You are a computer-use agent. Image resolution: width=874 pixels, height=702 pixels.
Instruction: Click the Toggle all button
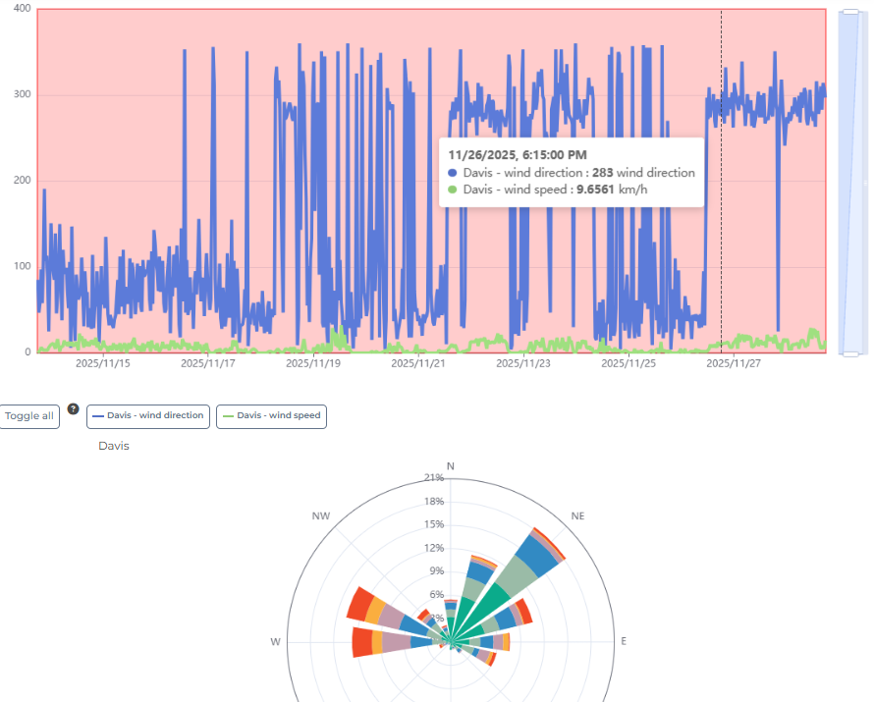(29, 416)
